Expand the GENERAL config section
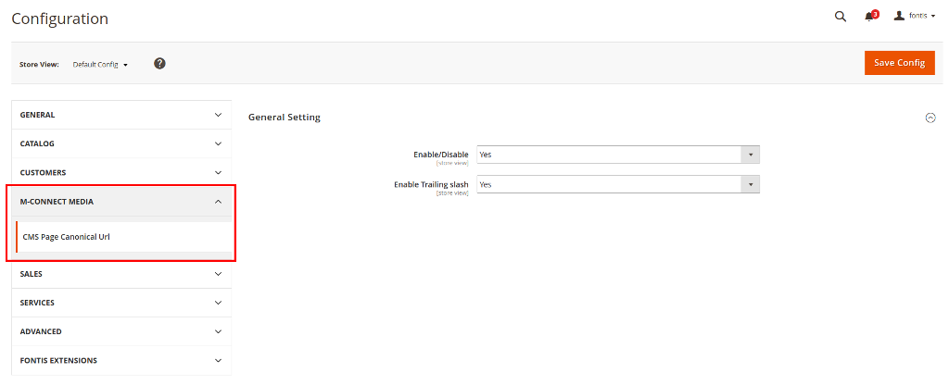The width and height of the screenshot is (949, 385). point(121,115)
